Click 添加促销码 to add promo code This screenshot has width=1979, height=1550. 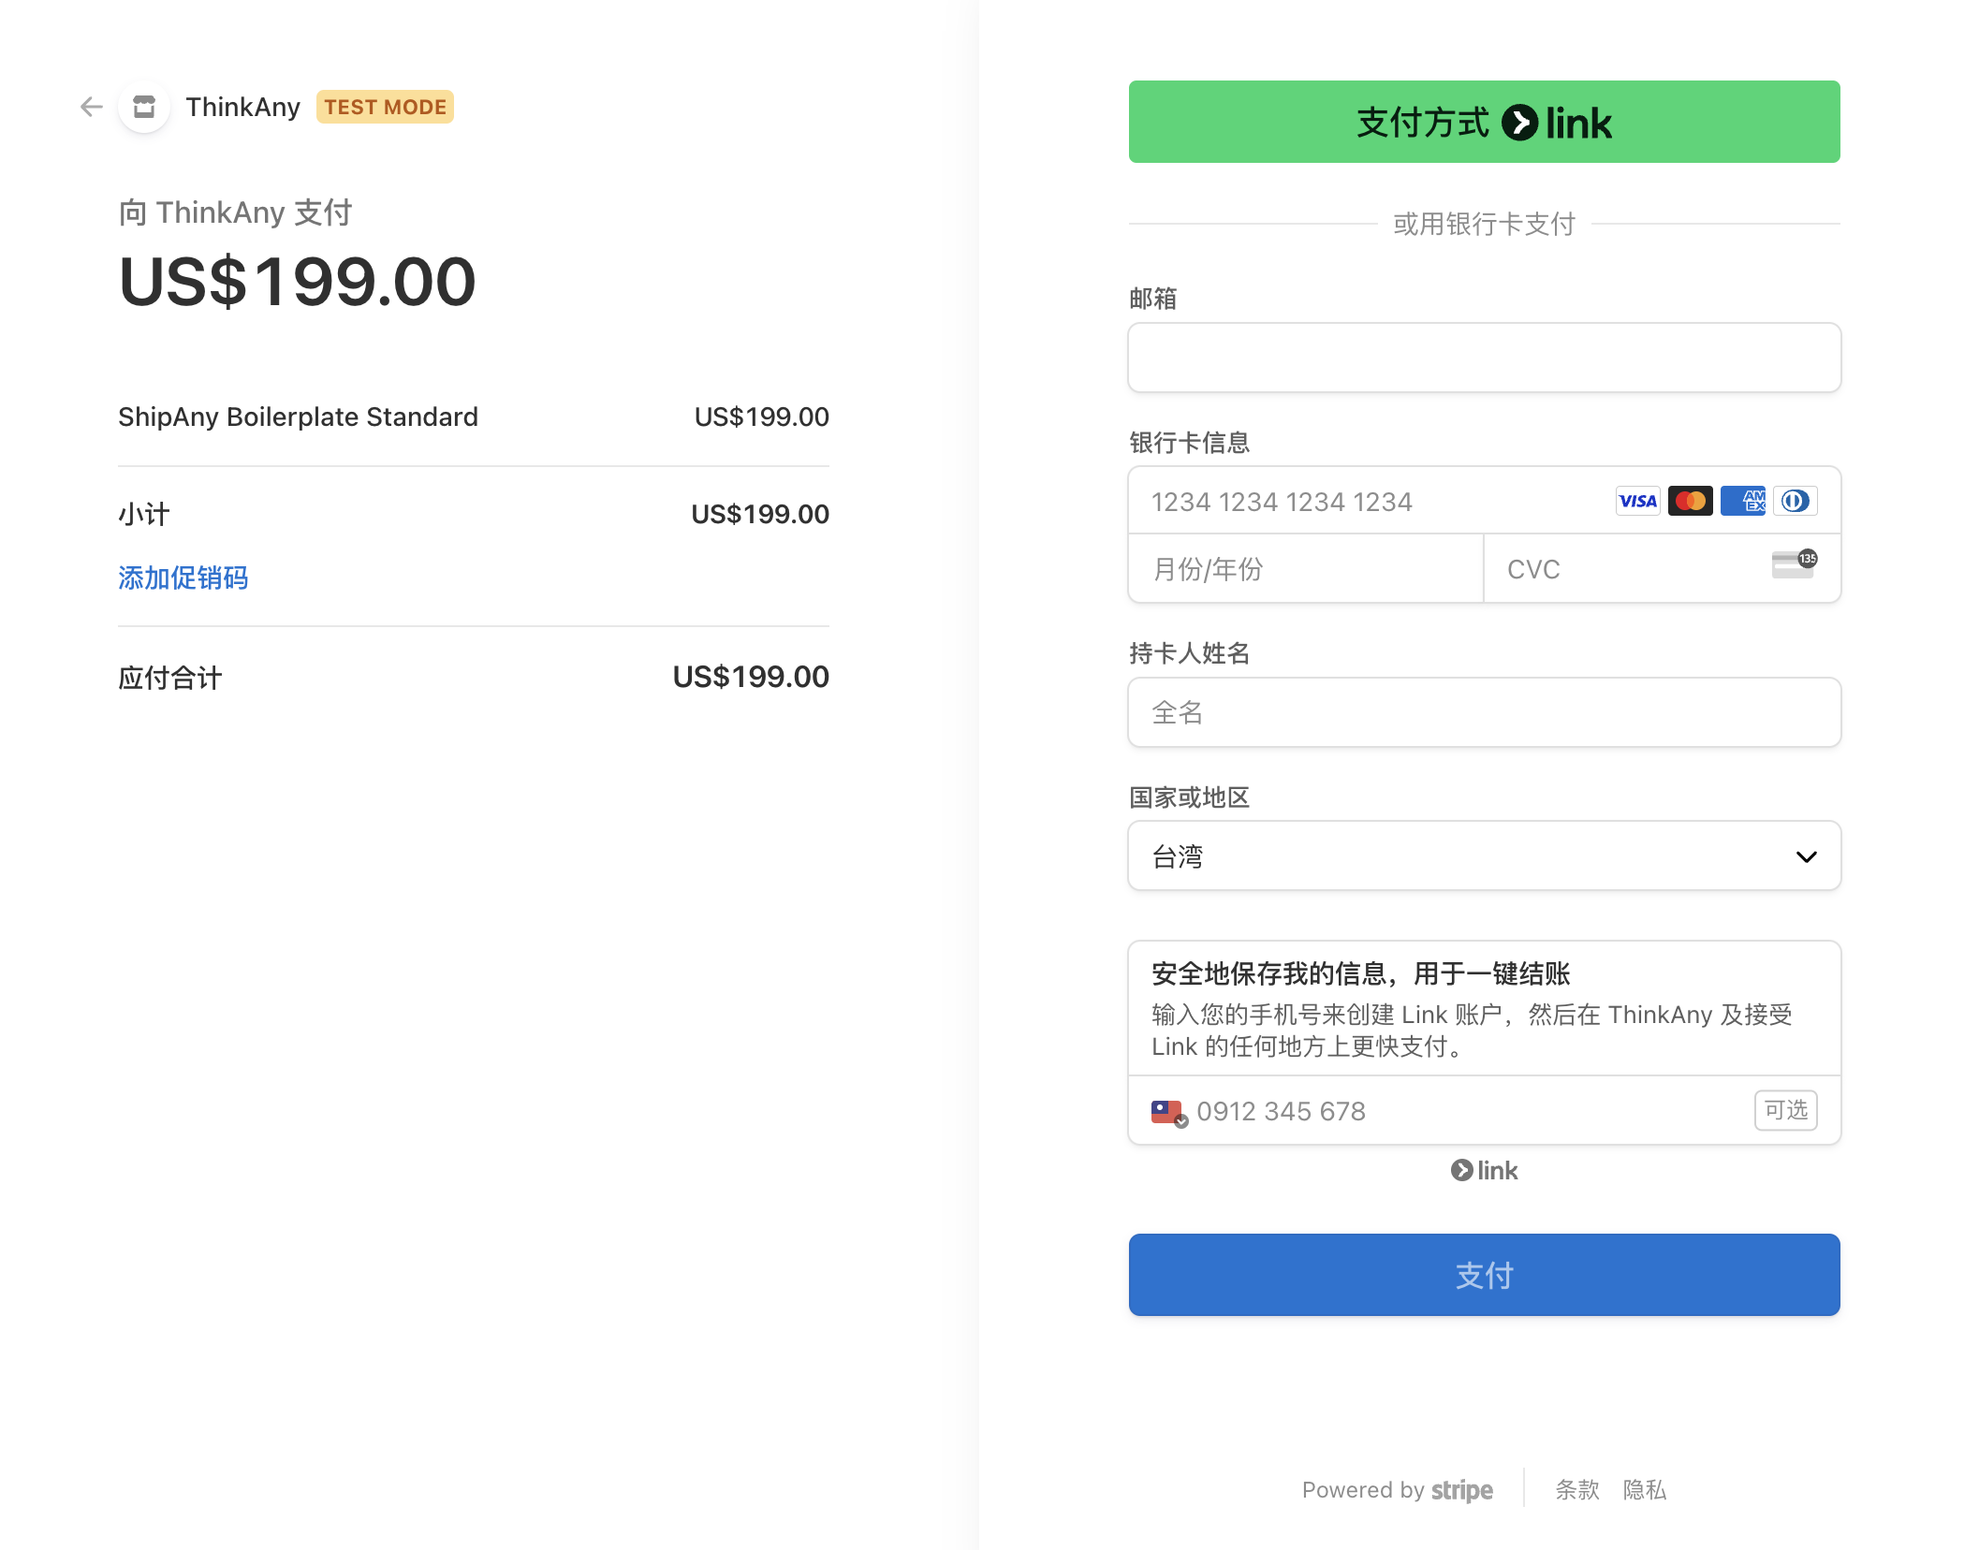coord(183,578)
